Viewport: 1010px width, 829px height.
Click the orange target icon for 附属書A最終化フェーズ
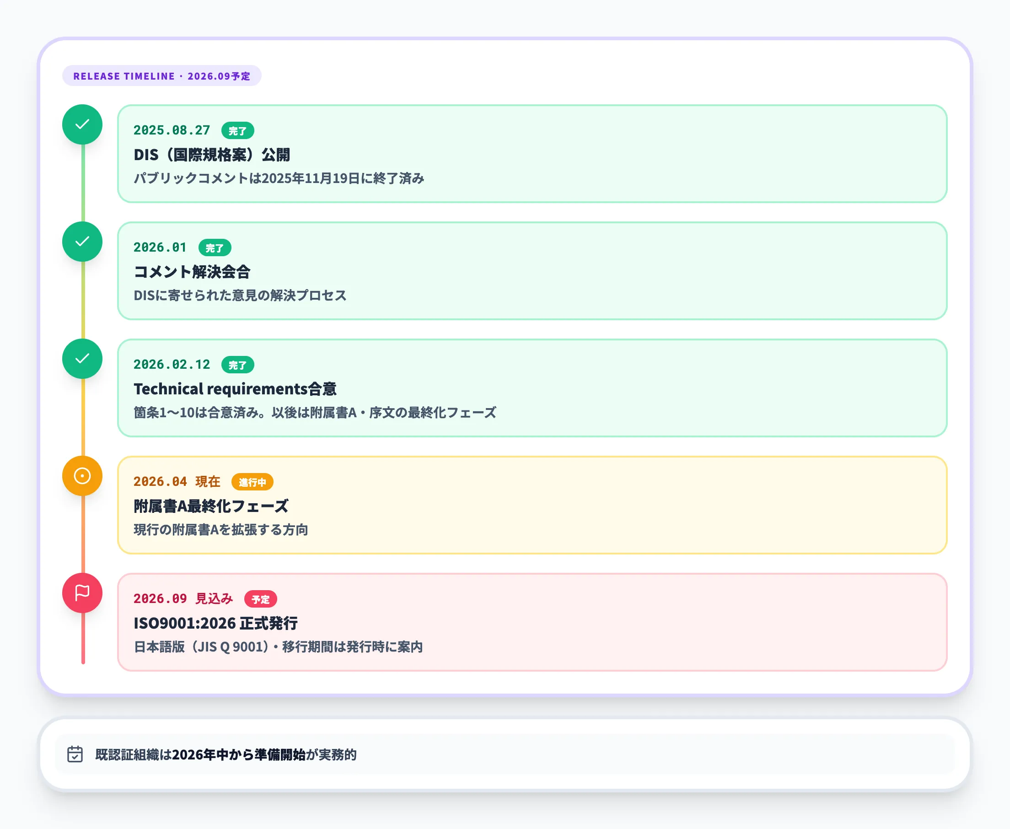(x=82, y=476)
